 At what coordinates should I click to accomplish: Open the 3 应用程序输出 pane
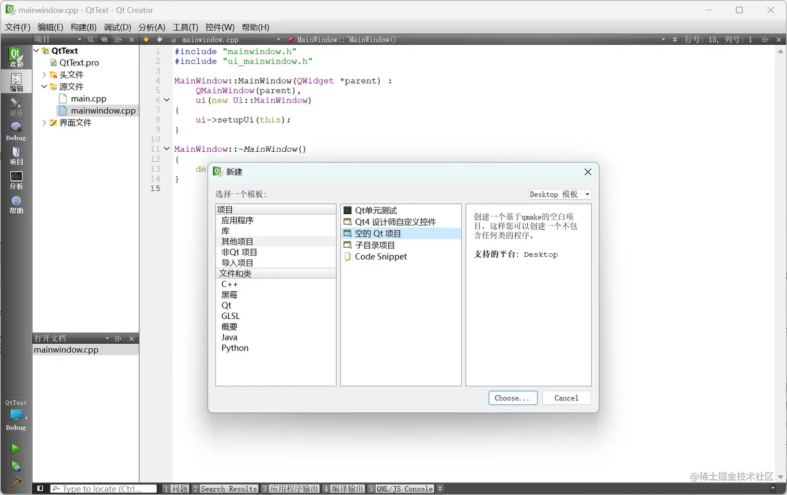point(290,489)
